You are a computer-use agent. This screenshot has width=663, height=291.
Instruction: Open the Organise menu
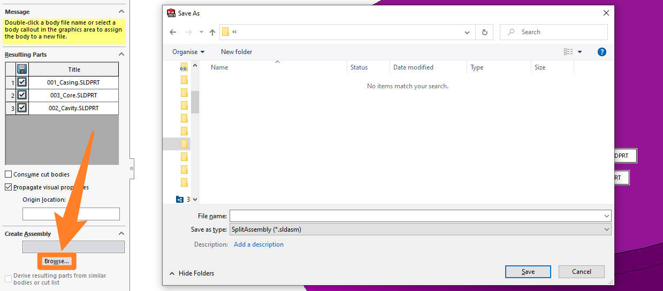pyautogui.click(x=188, y=52)
